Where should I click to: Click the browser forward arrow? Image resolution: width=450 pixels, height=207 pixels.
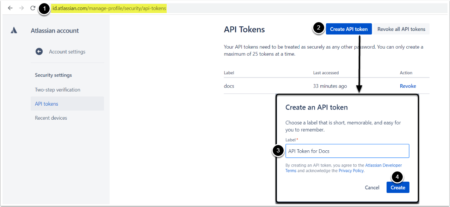tap(21, 8)
